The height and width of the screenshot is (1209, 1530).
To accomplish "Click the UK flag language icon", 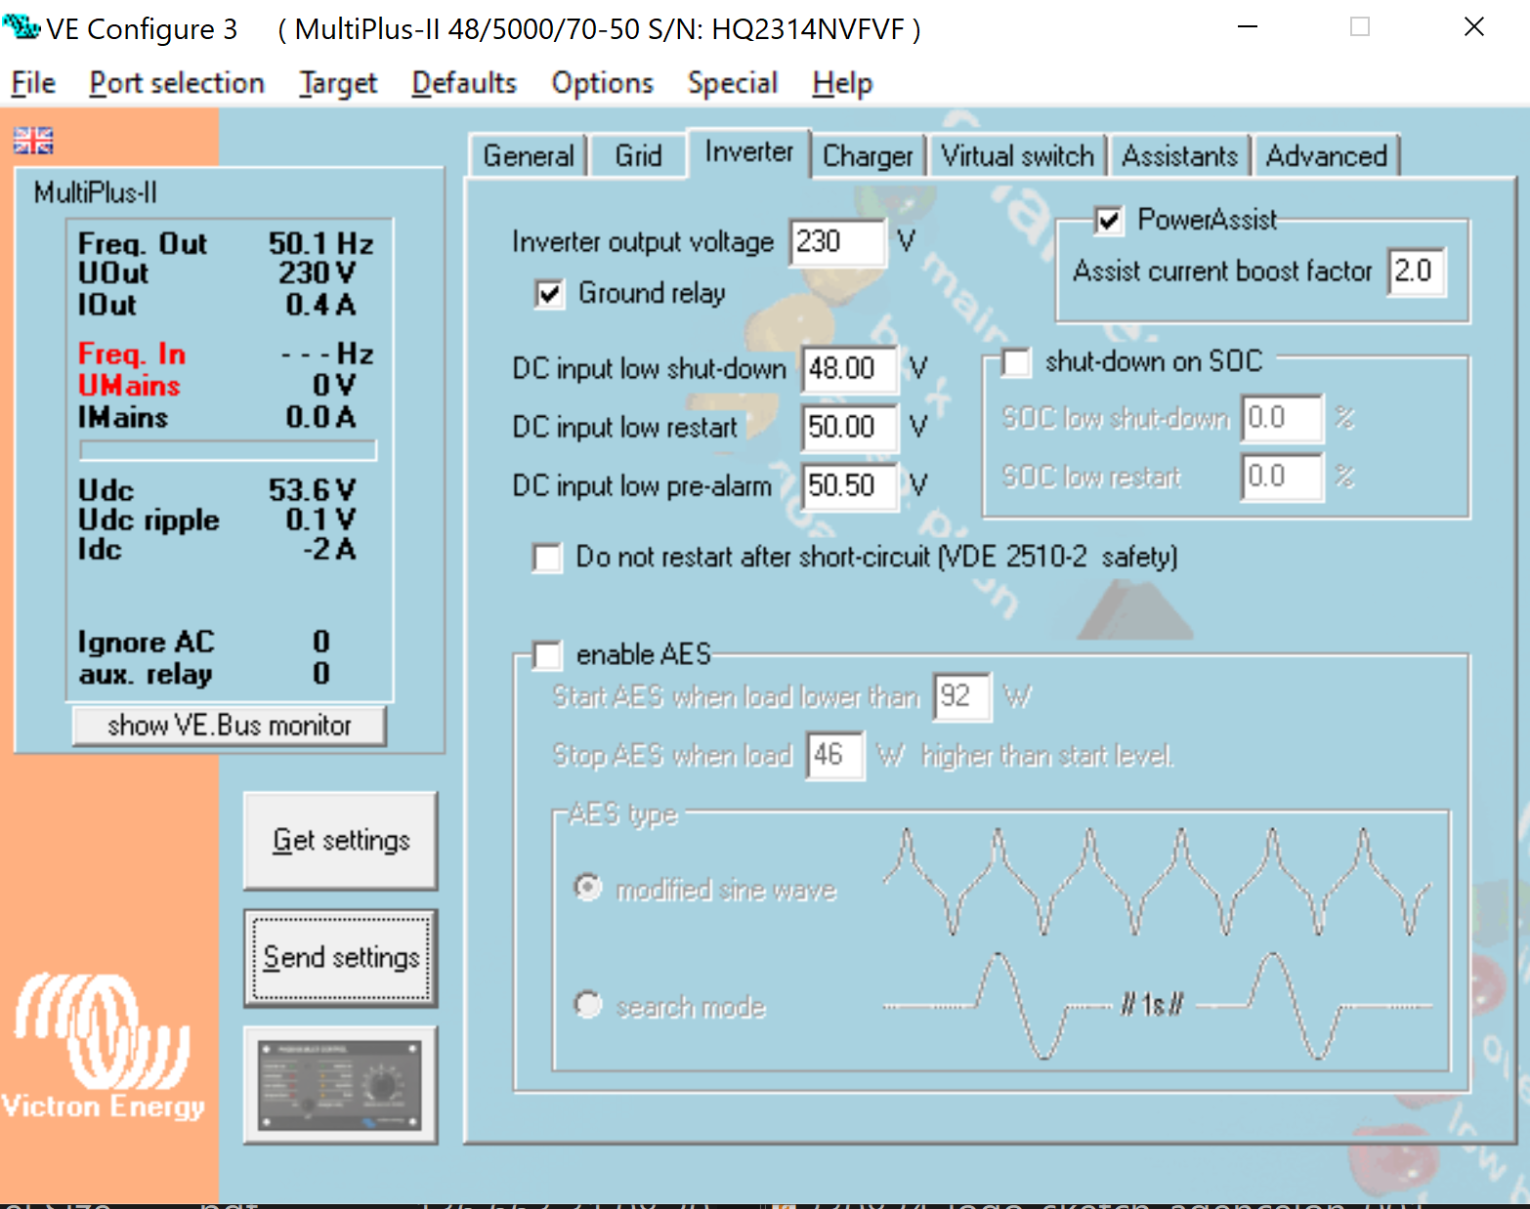I will 33,141.
